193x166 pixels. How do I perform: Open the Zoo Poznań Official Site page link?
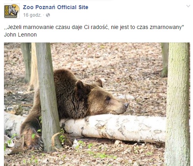[x=55, y=7]
